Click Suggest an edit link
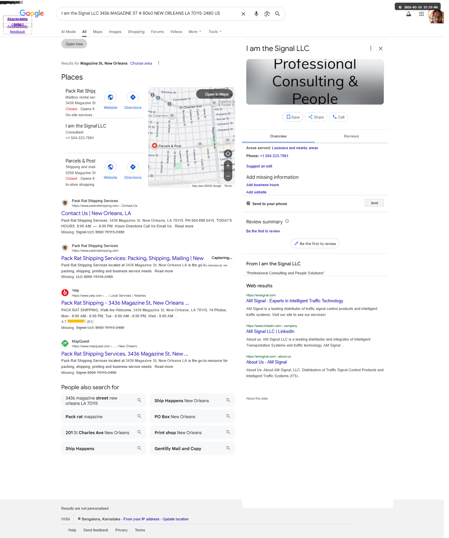Screen dimensions: 449x538 pos(259,166)
